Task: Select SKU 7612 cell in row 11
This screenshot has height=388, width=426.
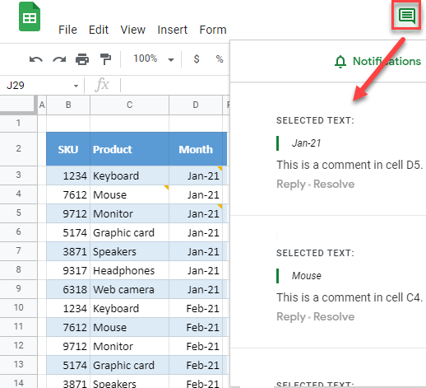Action: click(68, 327)
